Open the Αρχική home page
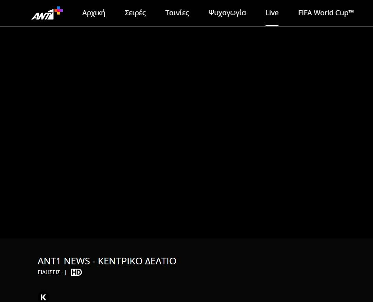 (x=94, y=13)
